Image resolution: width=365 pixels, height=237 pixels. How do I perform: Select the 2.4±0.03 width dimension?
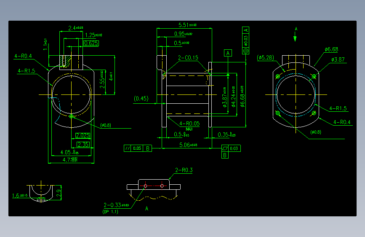(x=76, y=28)
